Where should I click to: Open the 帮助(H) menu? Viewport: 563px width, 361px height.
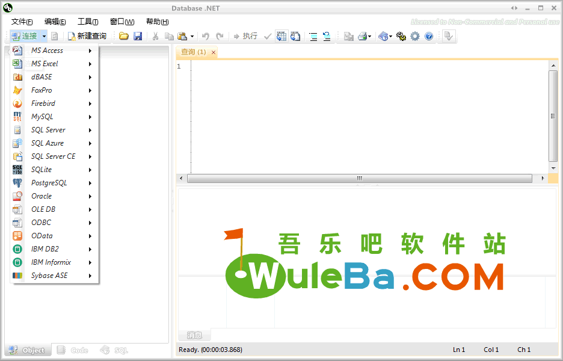[157, 22]
